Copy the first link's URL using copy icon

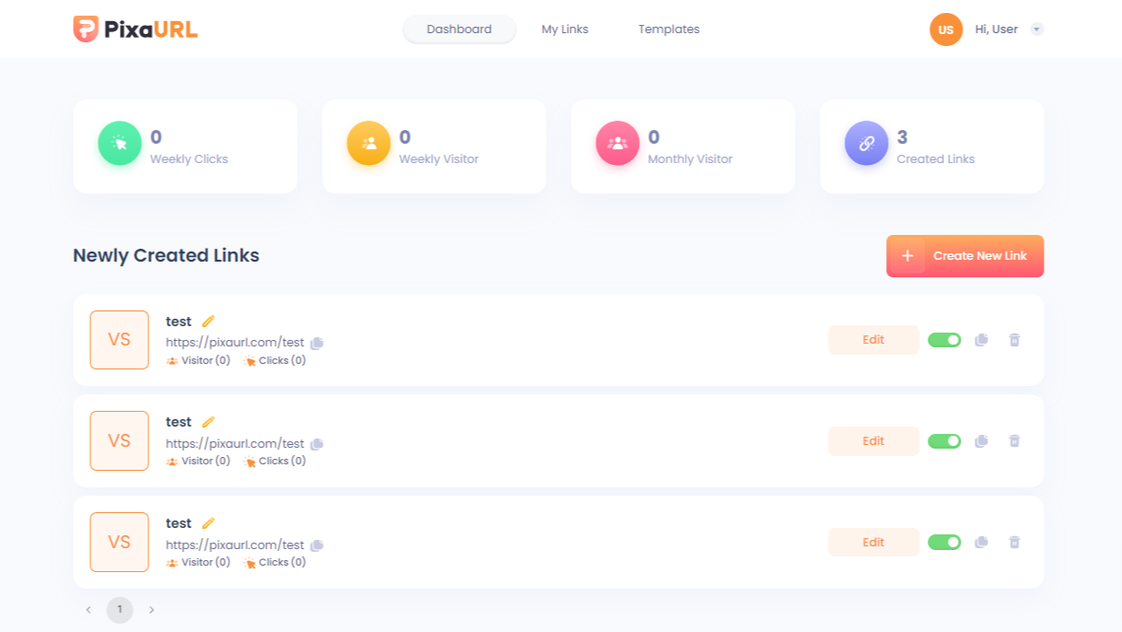click(x=316, y=343)
